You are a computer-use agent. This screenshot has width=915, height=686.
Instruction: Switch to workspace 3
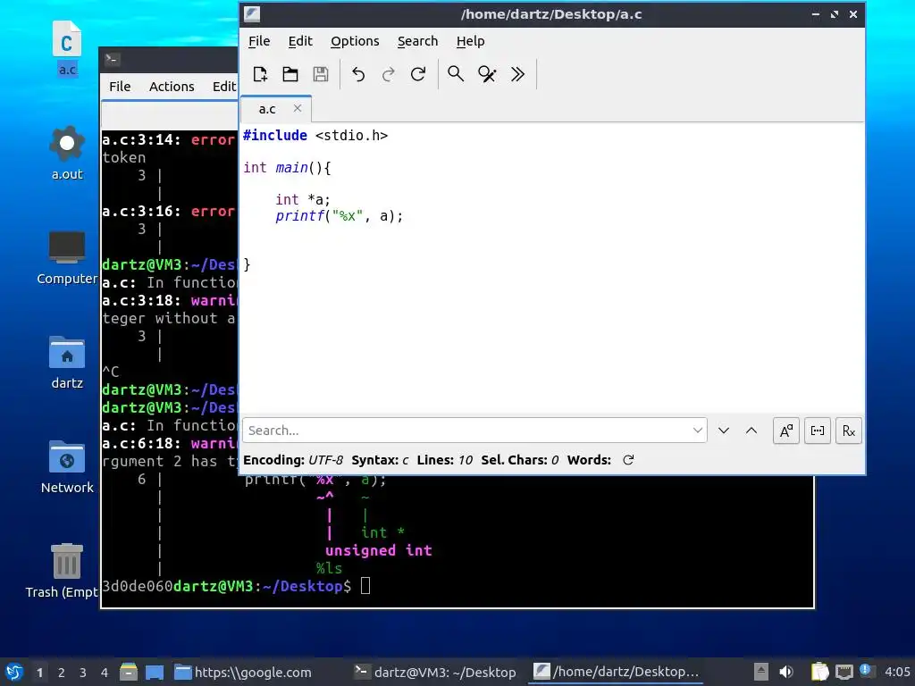click(83, 673)
